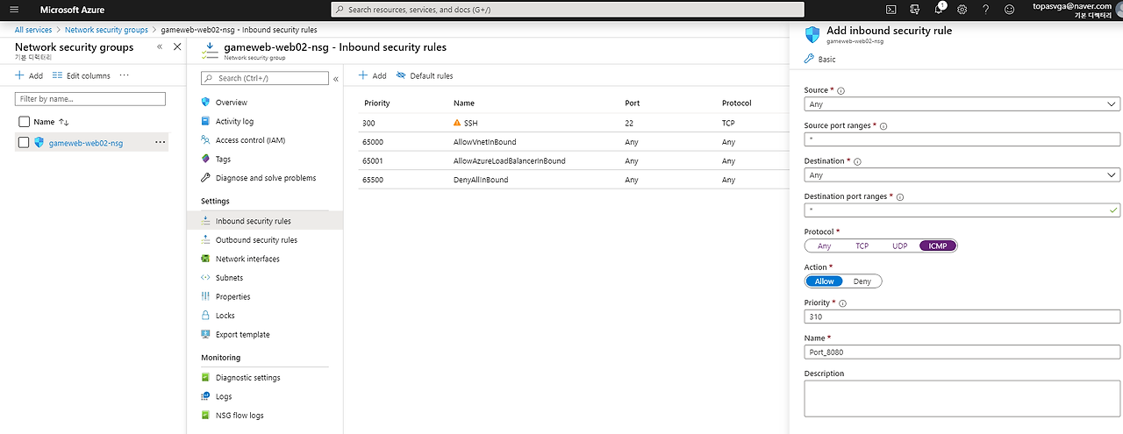1123x434 pixels.
Task: Expand the Source dropdown
Action: [962, 103]
